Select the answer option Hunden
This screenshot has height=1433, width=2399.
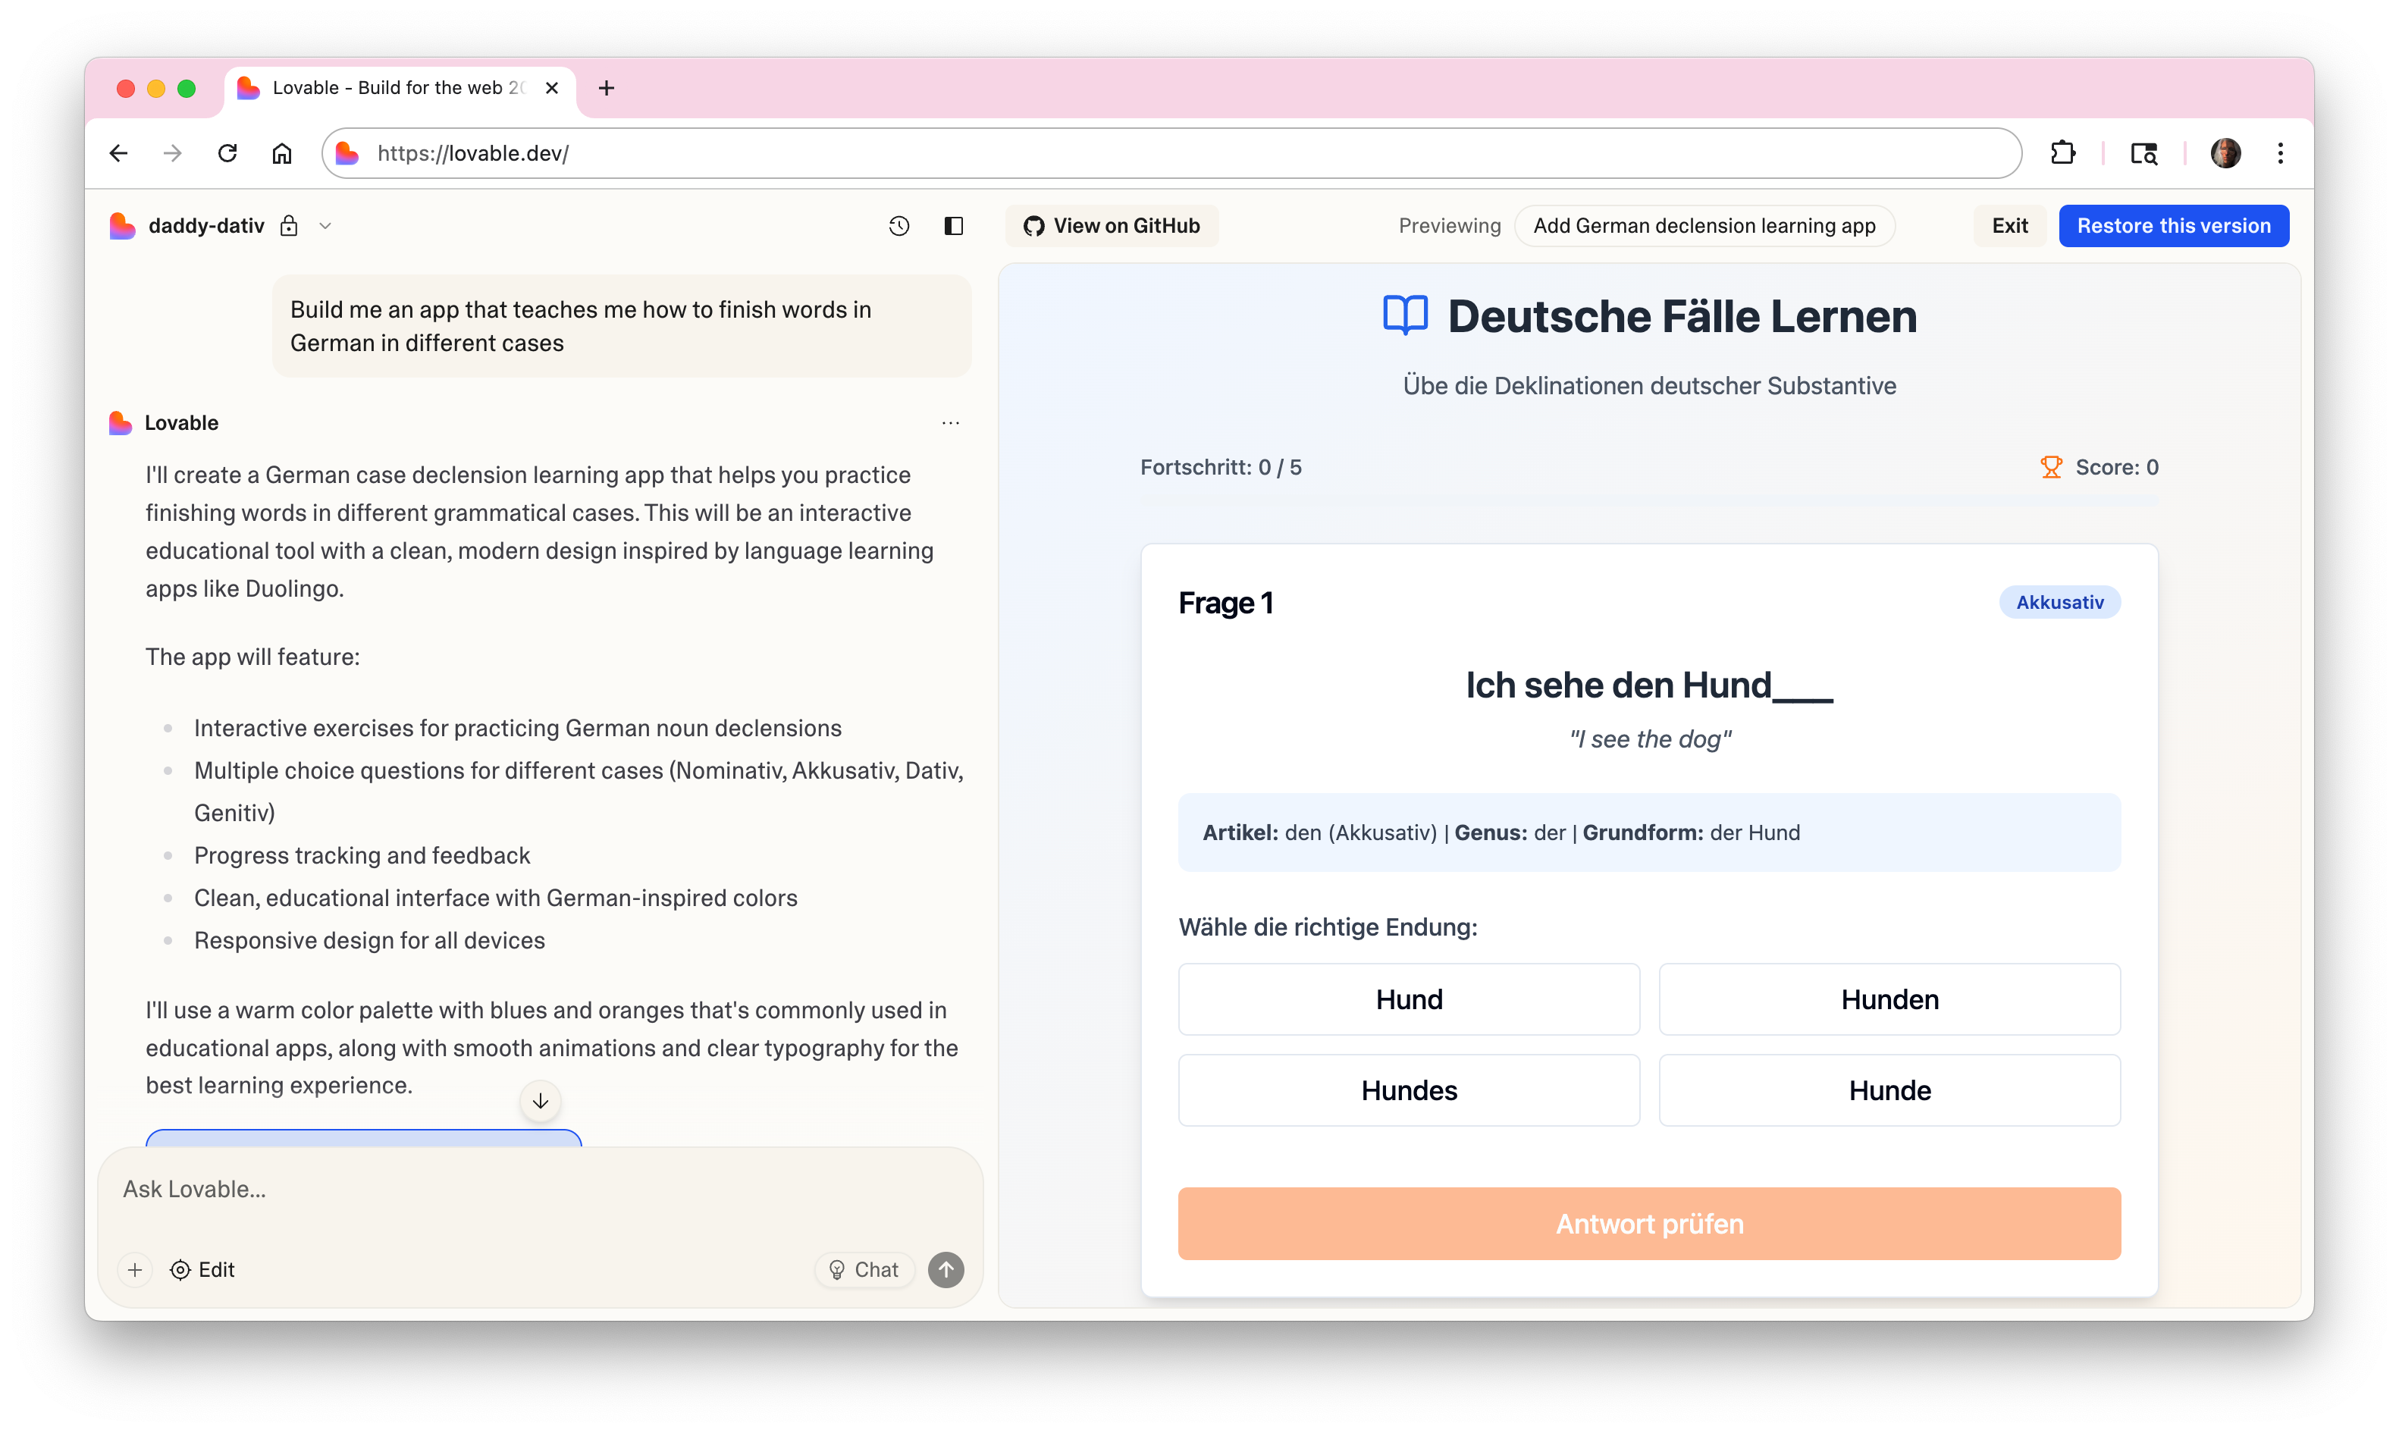coord(1888,999)
